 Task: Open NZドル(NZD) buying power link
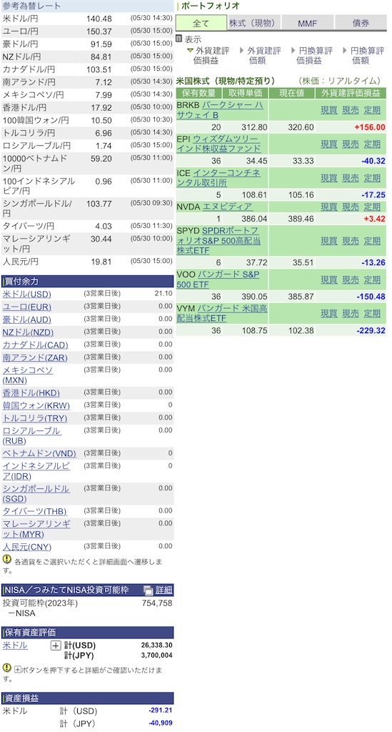(28, 332)
